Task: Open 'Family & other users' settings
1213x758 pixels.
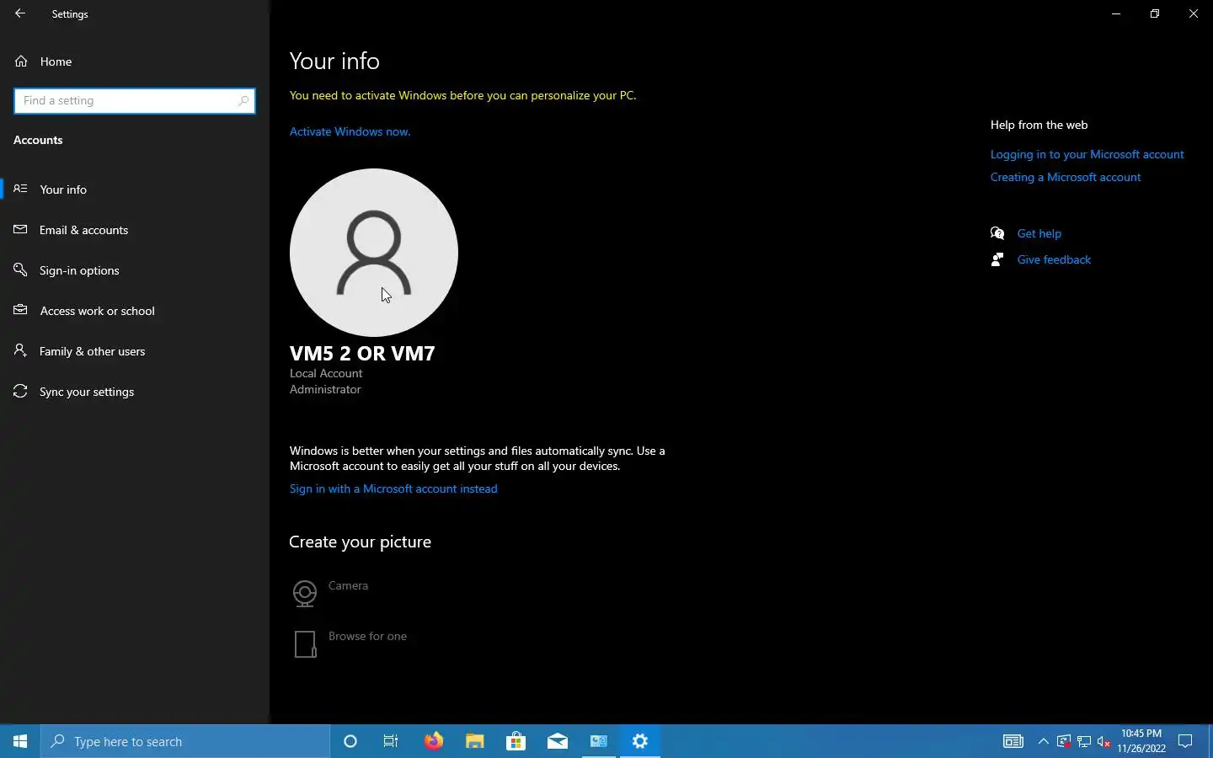Action: (x=135, y=351)
